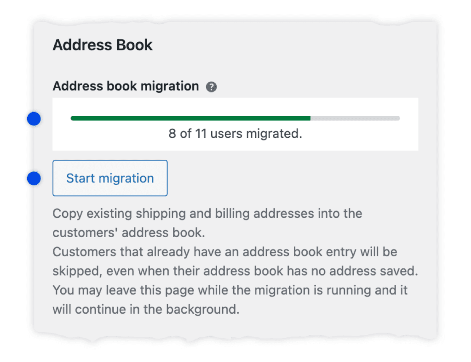This screenshot has height=362, width=471.
Task: Click the blue dot beside the progress bar
Action: 34,119
